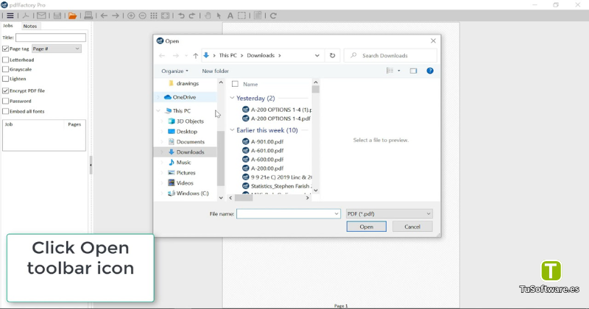Image resolution: width=589 pixels, height=309 pixels.
Task: Enable the Lighten checkbox
Action: [x=6, y=79]
